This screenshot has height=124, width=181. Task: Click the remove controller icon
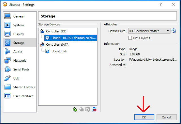click(81, 109)
